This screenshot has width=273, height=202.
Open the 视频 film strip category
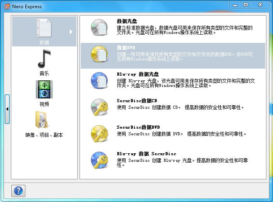[44, 89]
